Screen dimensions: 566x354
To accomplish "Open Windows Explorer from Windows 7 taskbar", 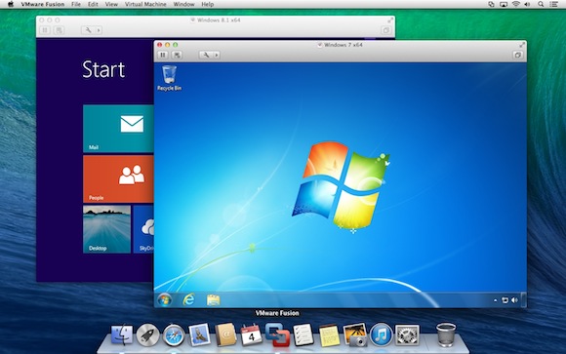I will click(x=213, y=299).
